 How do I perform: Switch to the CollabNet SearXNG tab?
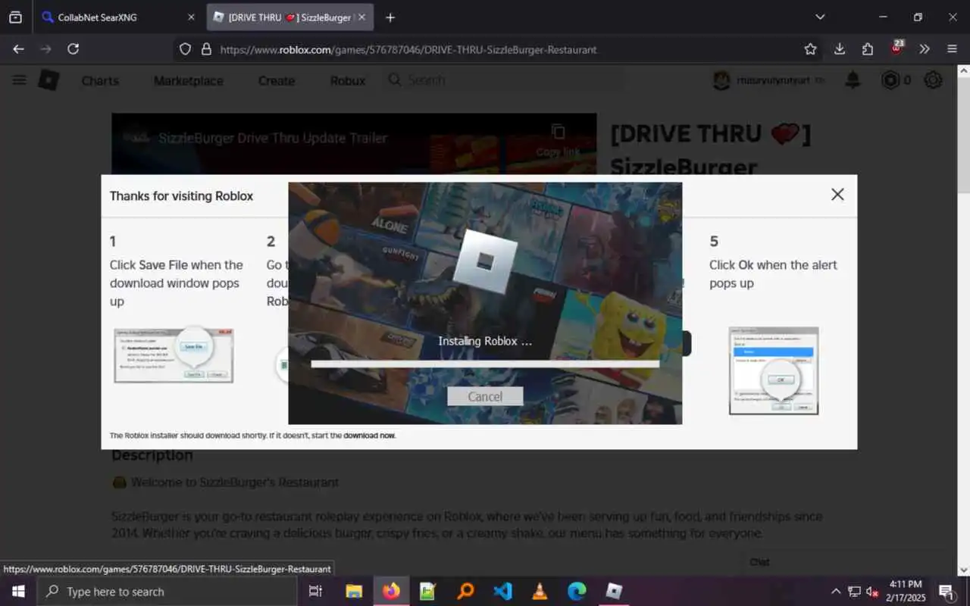click(117, 17)
